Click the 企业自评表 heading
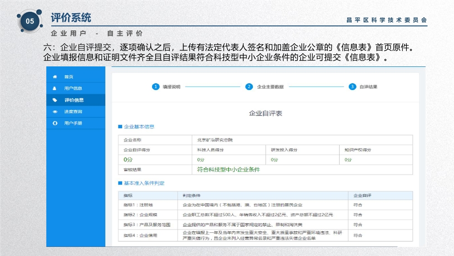The image size is (454, 256). point(266,113)
